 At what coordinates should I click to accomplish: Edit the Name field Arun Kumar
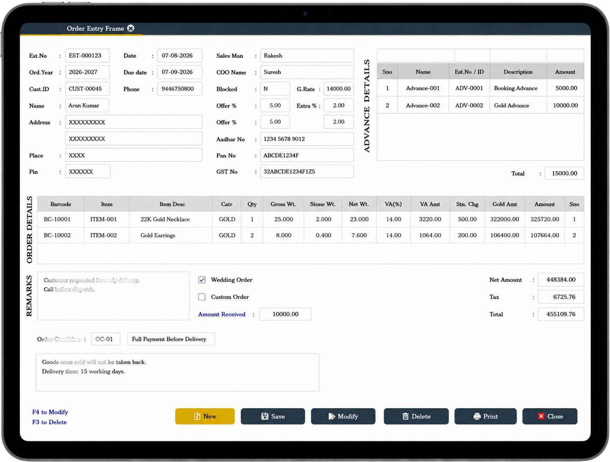point(87,106)
